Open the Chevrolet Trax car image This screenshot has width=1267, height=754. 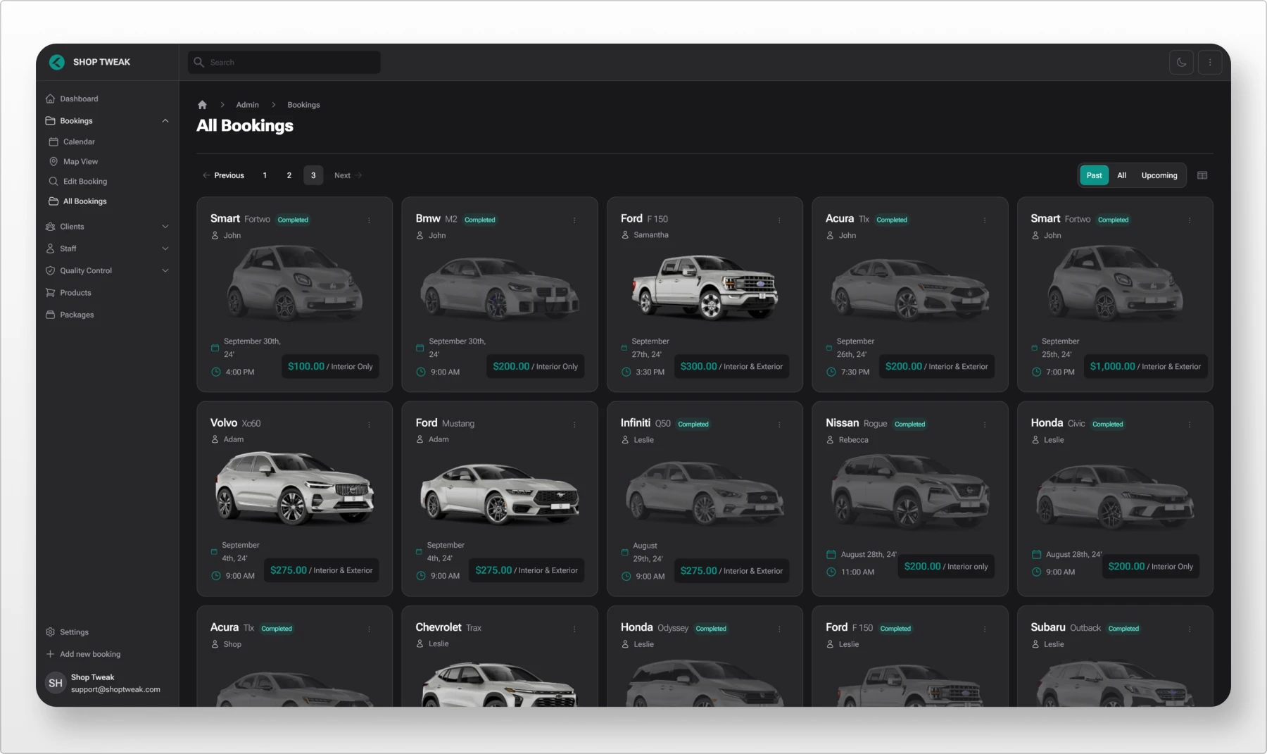pos(500,684)
